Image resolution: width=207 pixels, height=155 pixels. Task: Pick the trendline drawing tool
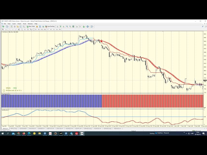16,29
